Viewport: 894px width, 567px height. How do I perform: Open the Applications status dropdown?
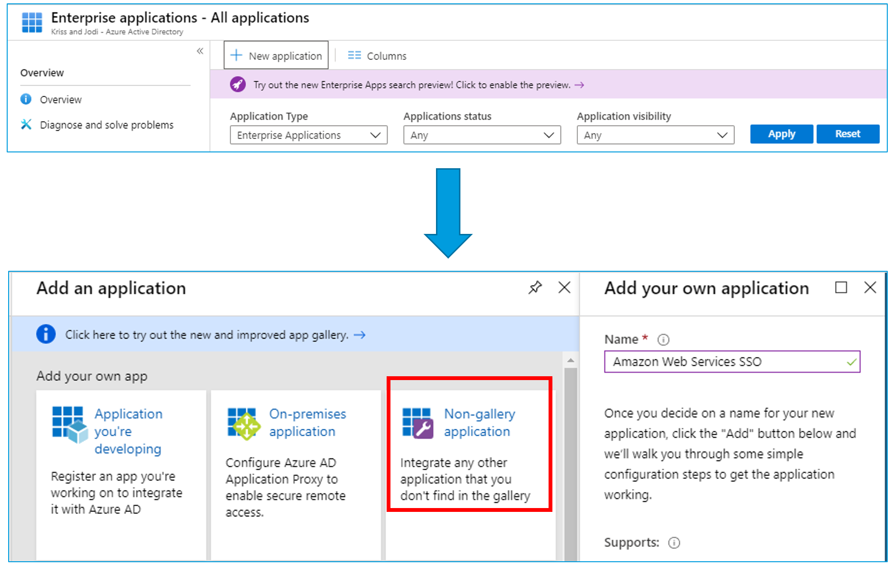(482, 135)
